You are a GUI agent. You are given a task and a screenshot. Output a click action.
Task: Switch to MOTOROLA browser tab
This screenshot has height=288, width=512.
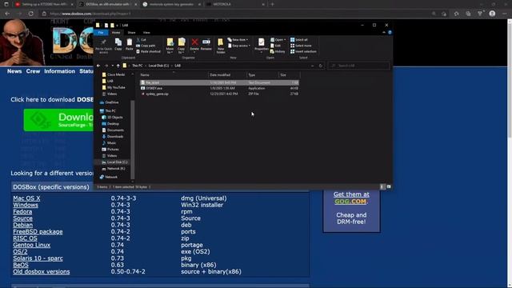[235, 4]
